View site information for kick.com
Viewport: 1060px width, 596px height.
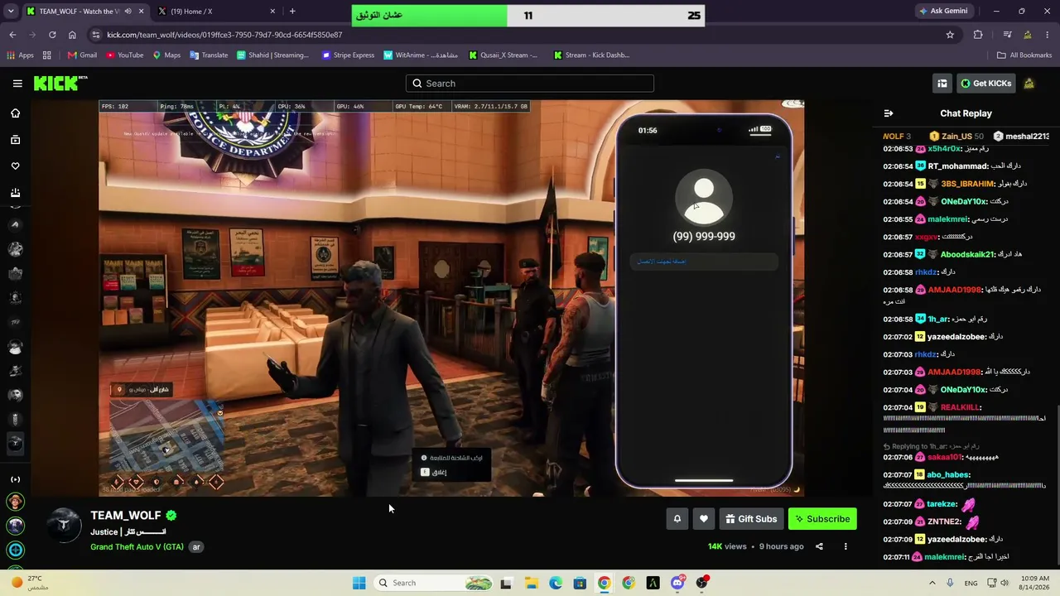point(96,35)
